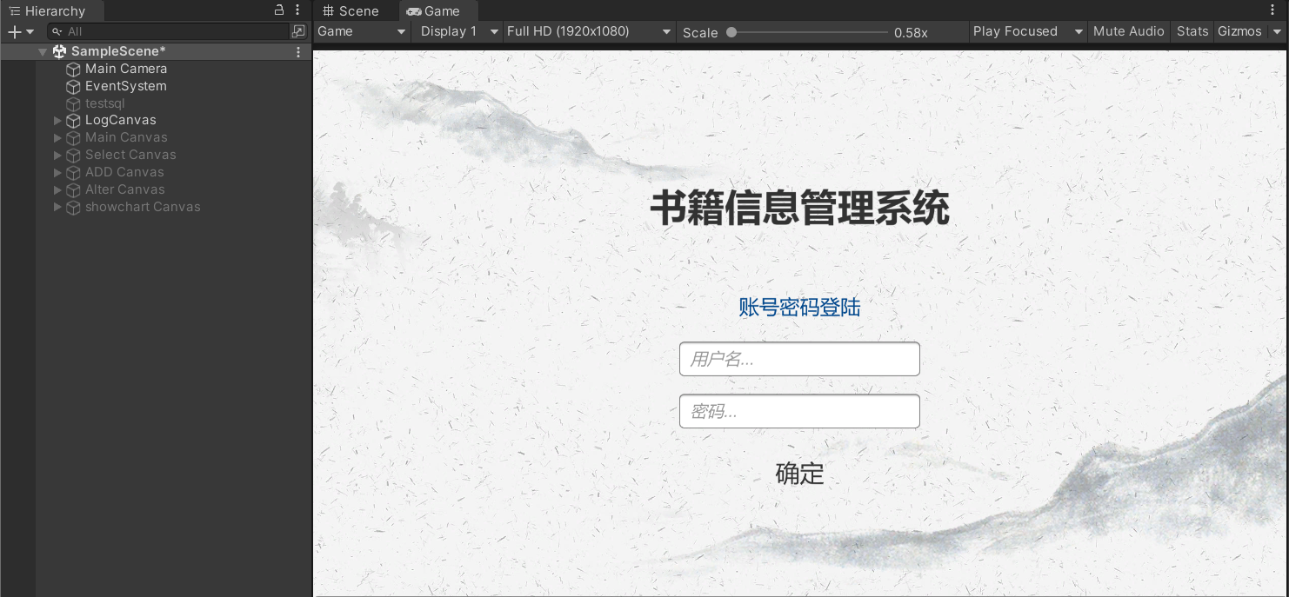Viewport: 1289px width, 597px height.
Task: Click the Select Canvas cube icon
Action: pos(74,155)
